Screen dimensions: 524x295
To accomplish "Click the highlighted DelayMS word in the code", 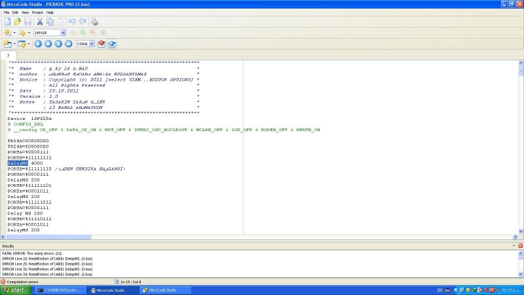I will point(18,163).
